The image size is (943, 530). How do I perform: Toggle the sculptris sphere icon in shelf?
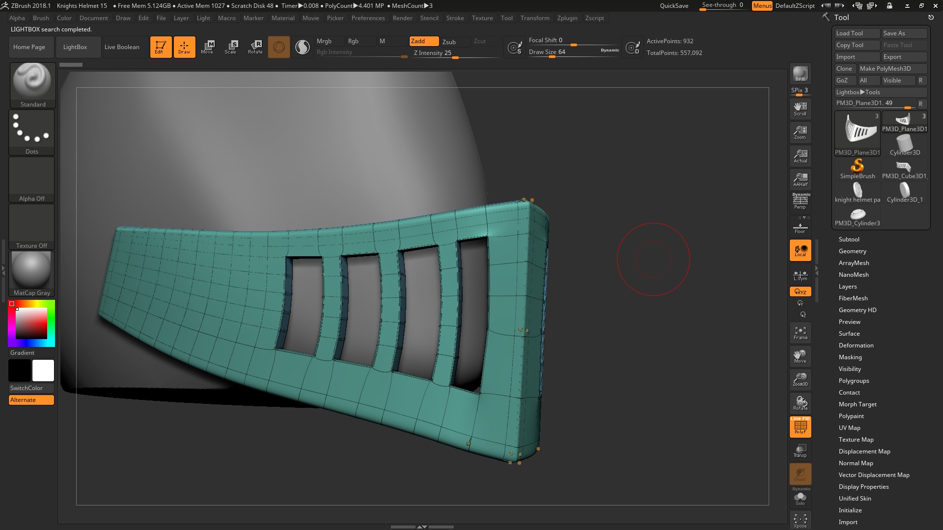pyautogui.click(x=279, y=47)
